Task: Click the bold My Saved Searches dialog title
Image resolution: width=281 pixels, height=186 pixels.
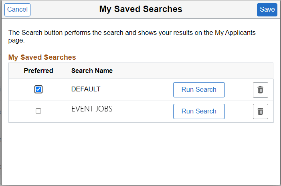Action: coord(141,9)
